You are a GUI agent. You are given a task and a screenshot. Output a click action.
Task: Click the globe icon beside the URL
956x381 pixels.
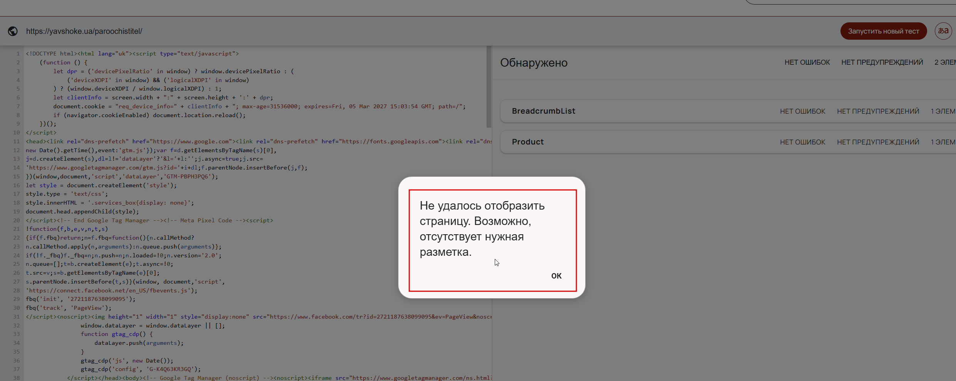[13, 31]
